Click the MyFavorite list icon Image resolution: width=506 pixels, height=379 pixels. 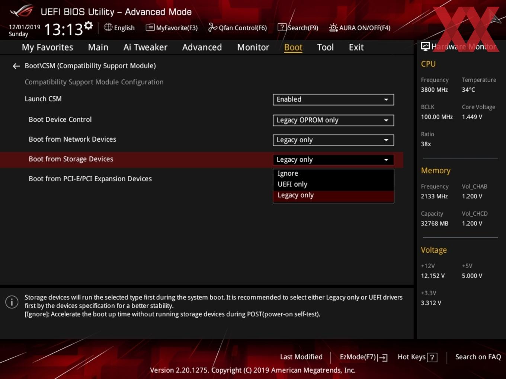pyautogui.click(x=150, y=27)
